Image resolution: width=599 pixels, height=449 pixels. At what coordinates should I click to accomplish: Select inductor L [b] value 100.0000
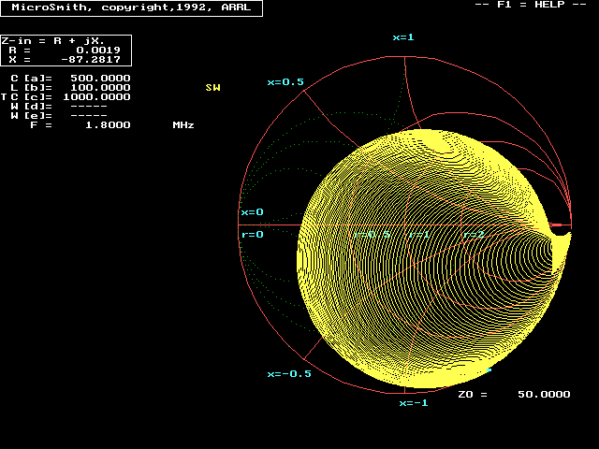(x=100, y=87)
